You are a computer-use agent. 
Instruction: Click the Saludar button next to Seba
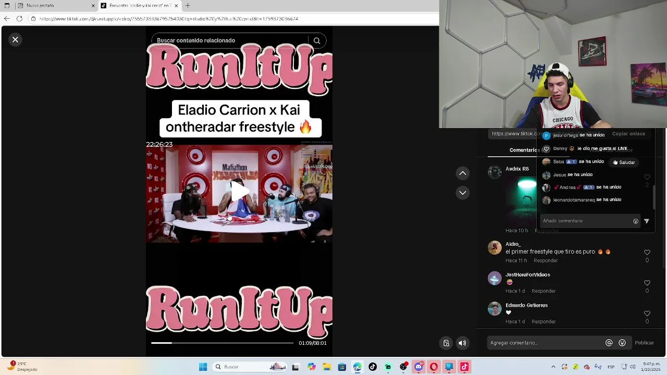point(624,162)
